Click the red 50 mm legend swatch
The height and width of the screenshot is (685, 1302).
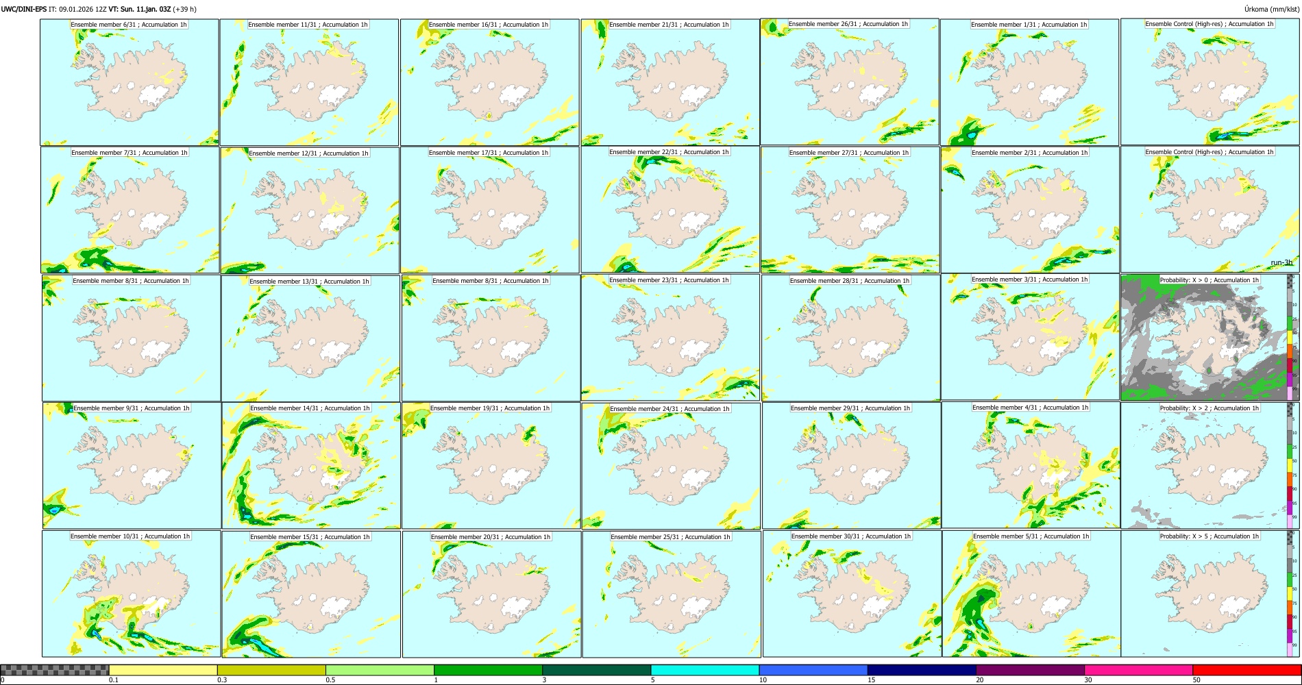click(1246, 670)
